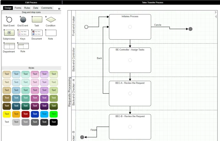Select the Back-end Controller lane header

(73, 59)
